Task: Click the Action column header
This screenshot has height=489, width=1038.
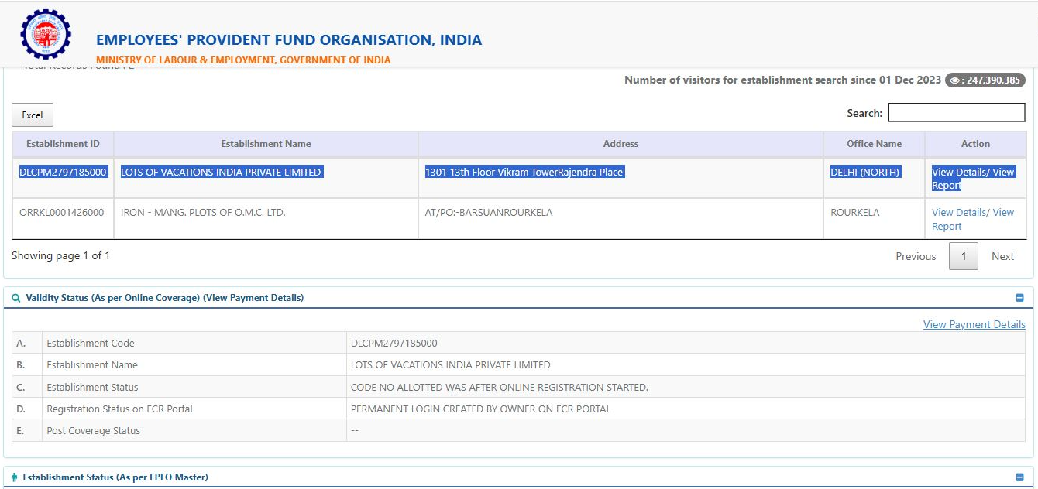Action: pos(975,144)
